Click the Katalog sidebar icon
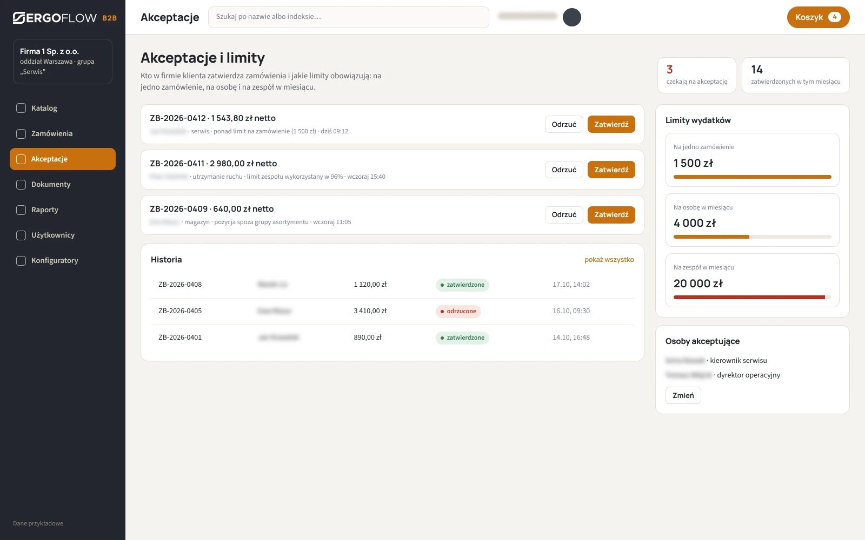 tap(21, 108)
